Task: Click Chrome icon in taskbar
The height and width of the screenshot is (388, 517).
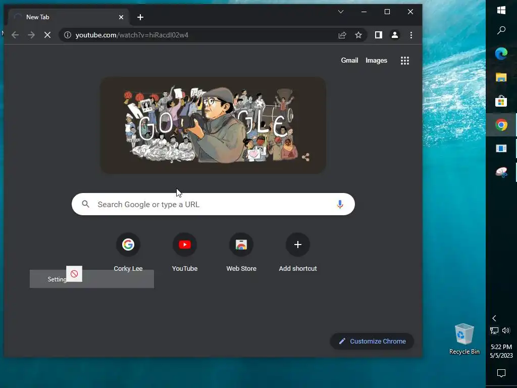Action: 501,125
